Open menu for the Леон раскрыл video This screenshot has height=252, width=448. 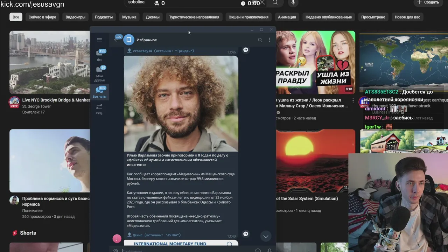[353, 101]
